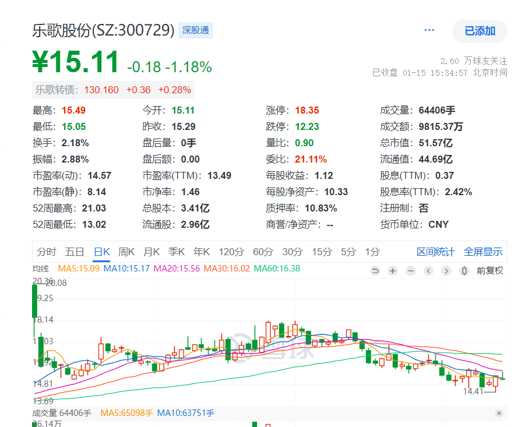Move chart left with the left arrow icon

429,271
